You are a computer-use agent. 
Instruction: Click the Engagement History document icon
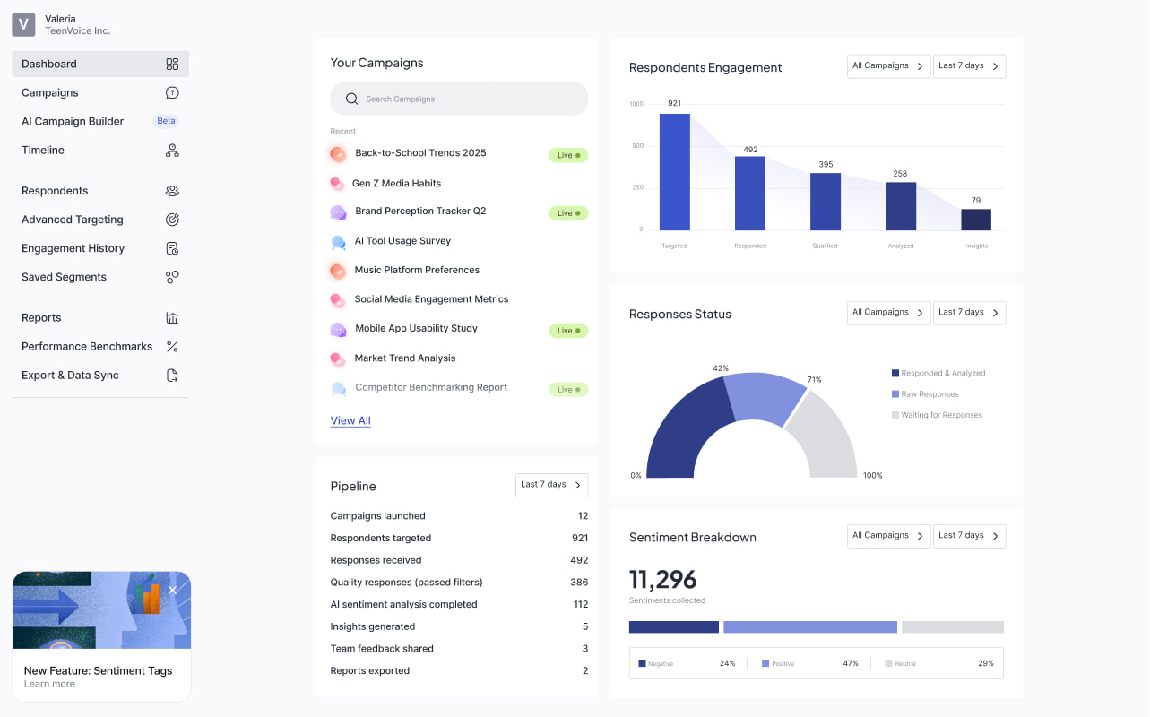tap(172, 248)
